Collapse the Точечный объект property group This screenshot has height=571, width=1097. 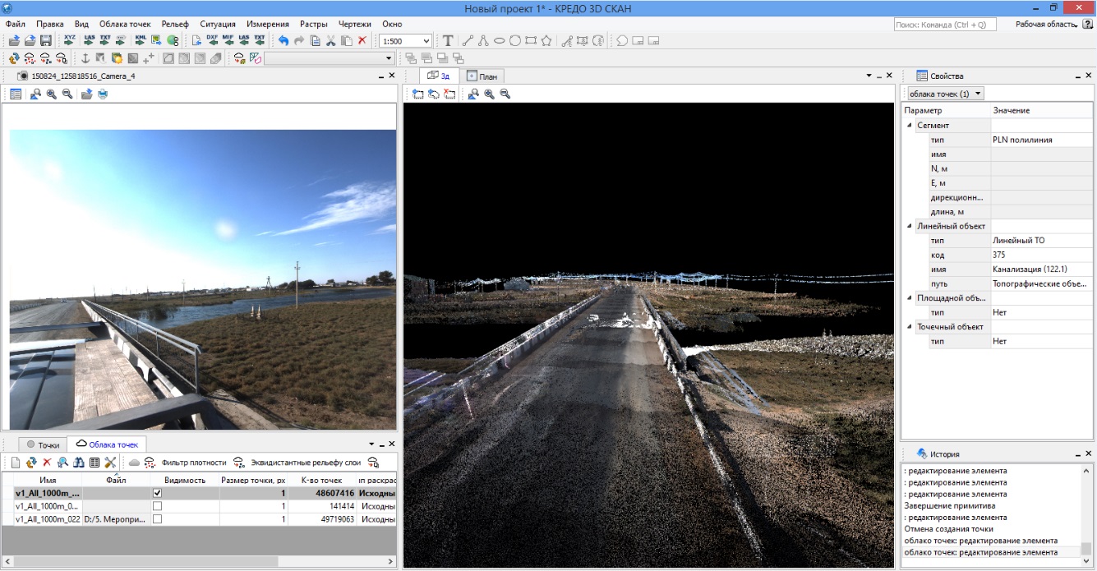[910, 327]
